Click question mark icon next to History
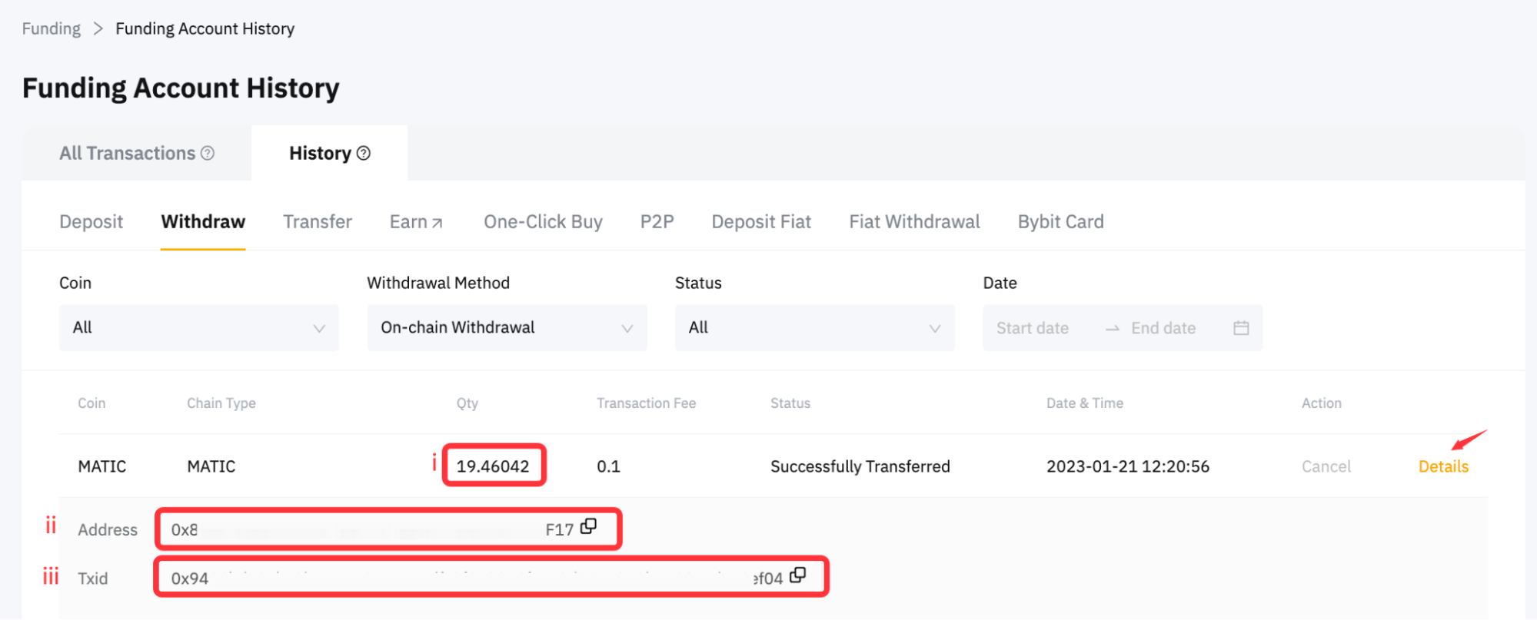This screenshot has width=1537, height=620. [364, 153]
